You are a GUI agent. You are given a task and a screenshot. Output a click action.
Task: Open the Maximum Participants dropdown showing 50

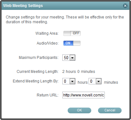(69, 58)
